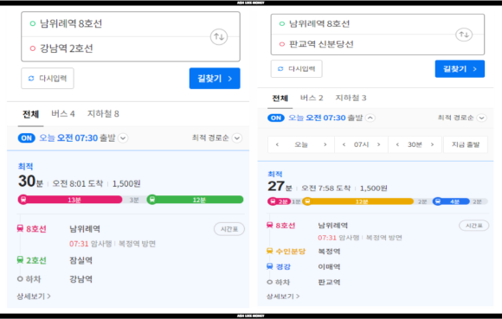Swap 남위례역 and 판교역 in right panel

(x=464, y=35)
